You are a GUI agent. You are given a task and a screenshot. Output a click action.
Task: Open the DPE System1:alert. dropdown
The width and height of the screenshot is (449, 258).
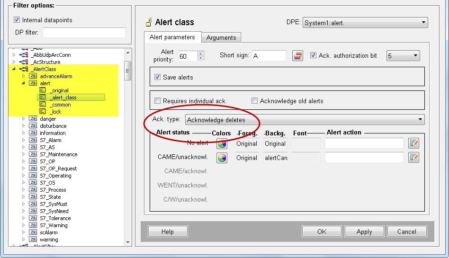coord(365,22)
